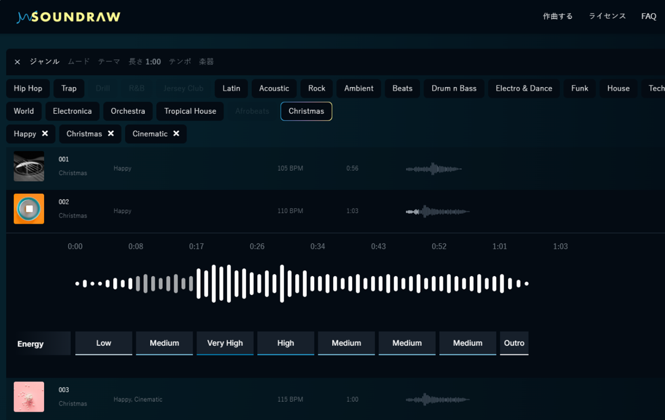Switch to the ムード filter tab
Viewport: 665px width, 420px height.
pos(78,61)
